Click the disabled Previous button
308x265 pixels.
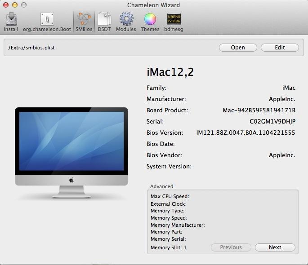231,247
